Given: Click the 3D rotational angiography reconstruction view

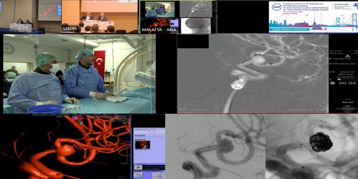Looking at the screenshot, I should (66, 147).
